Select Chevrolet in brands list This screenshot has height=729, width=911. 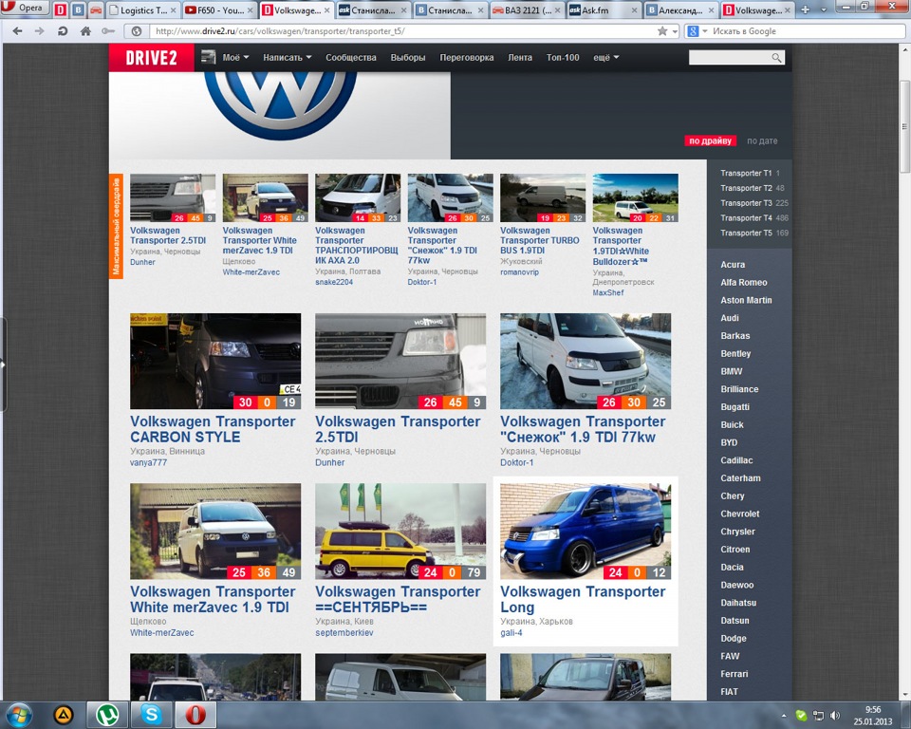coord(739,514)
